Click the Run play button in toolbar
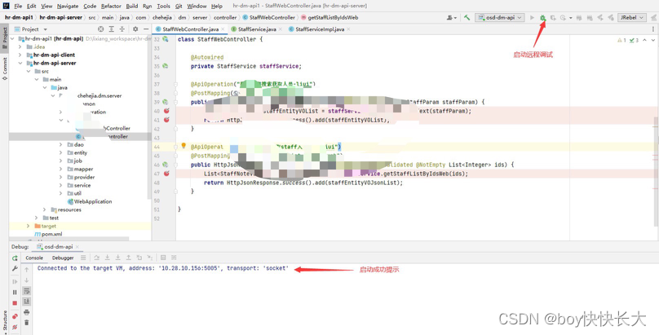The image size is (659, 335). click(532, 18)
